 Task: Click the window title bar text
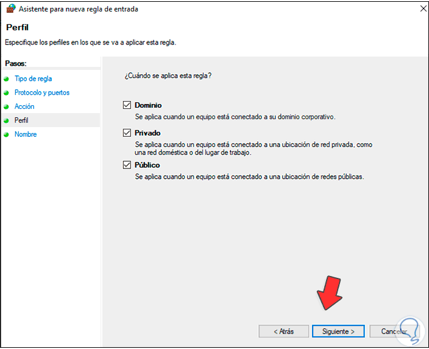click(x=80, y=9)
